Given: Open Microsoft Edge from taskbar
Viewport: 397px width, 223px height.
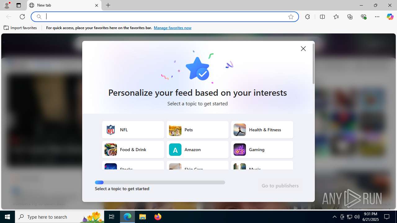Looking at the screenshot, I should [127, 217].
